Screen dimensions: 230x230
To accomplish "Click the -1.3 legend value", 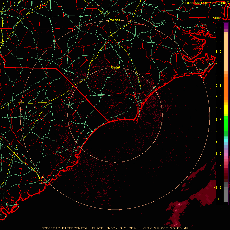I will point(217,188).
